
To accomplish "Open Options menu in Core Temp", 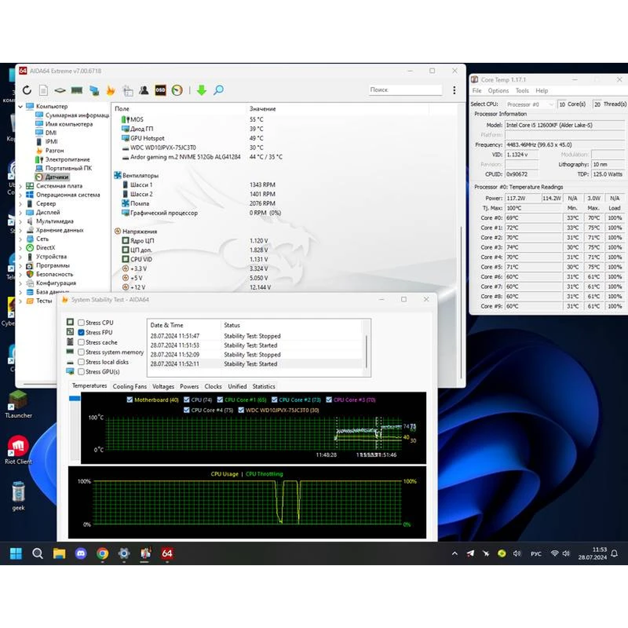I will (498, 91).
